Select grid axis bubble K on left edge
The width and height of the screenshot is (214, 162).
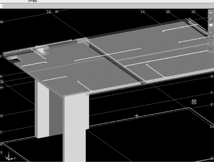[1, 77]
